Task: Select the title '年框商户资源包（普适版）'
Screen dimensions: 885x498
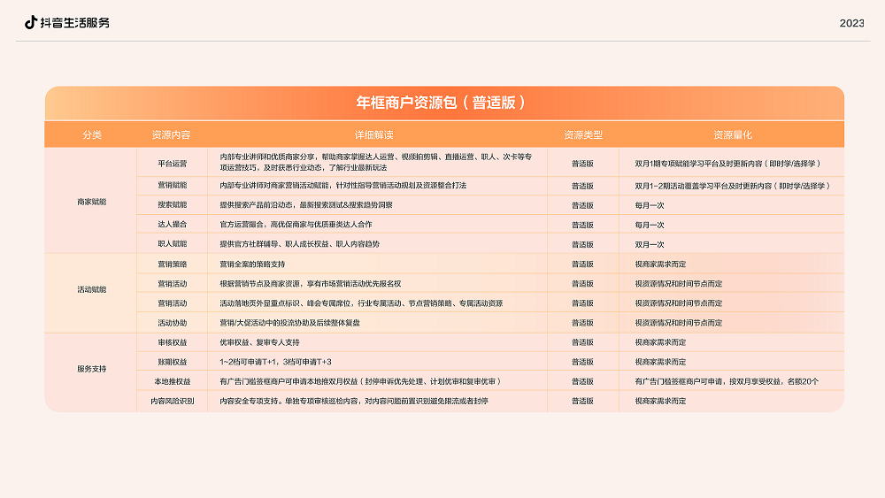Action: pyautogui.click(x=442, y=103)
